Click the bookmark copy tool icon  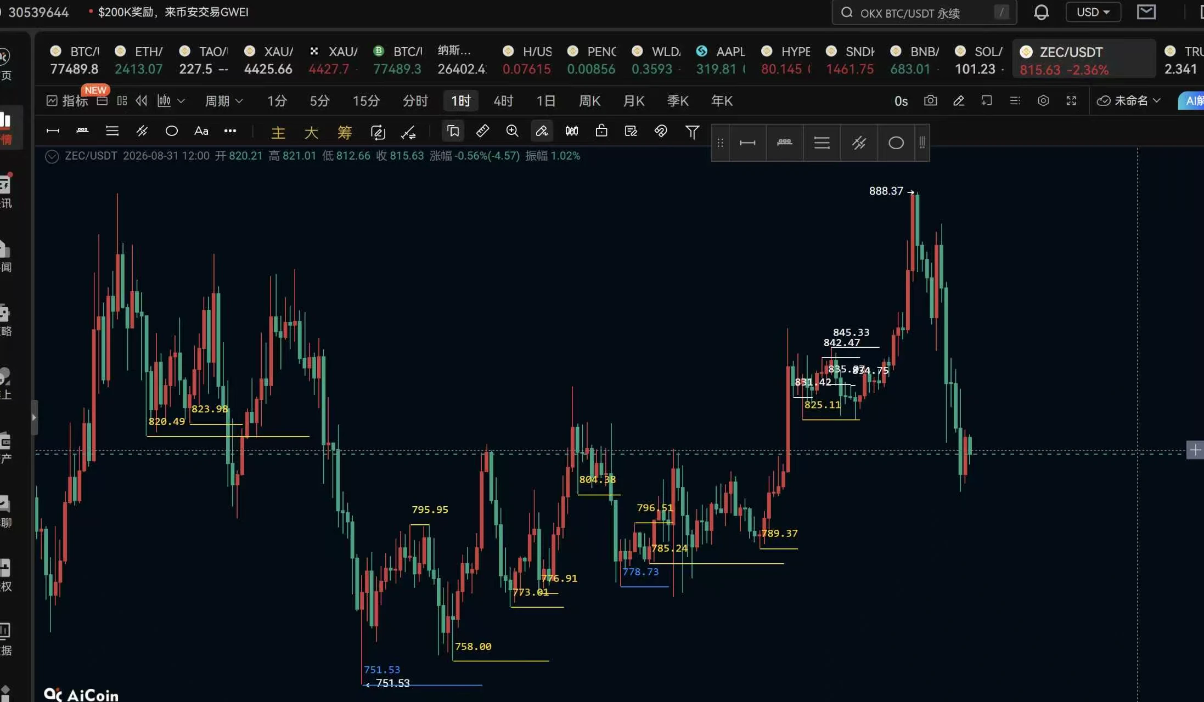[x=453, y=131]
